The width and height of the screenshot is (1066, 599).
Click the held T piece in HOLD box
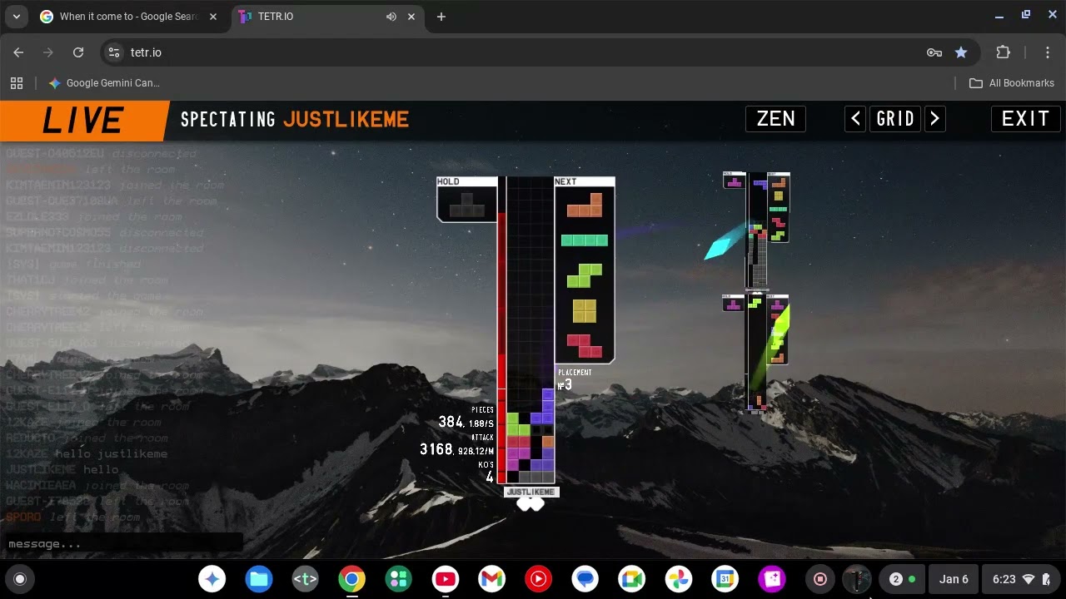tap(467, 205)
